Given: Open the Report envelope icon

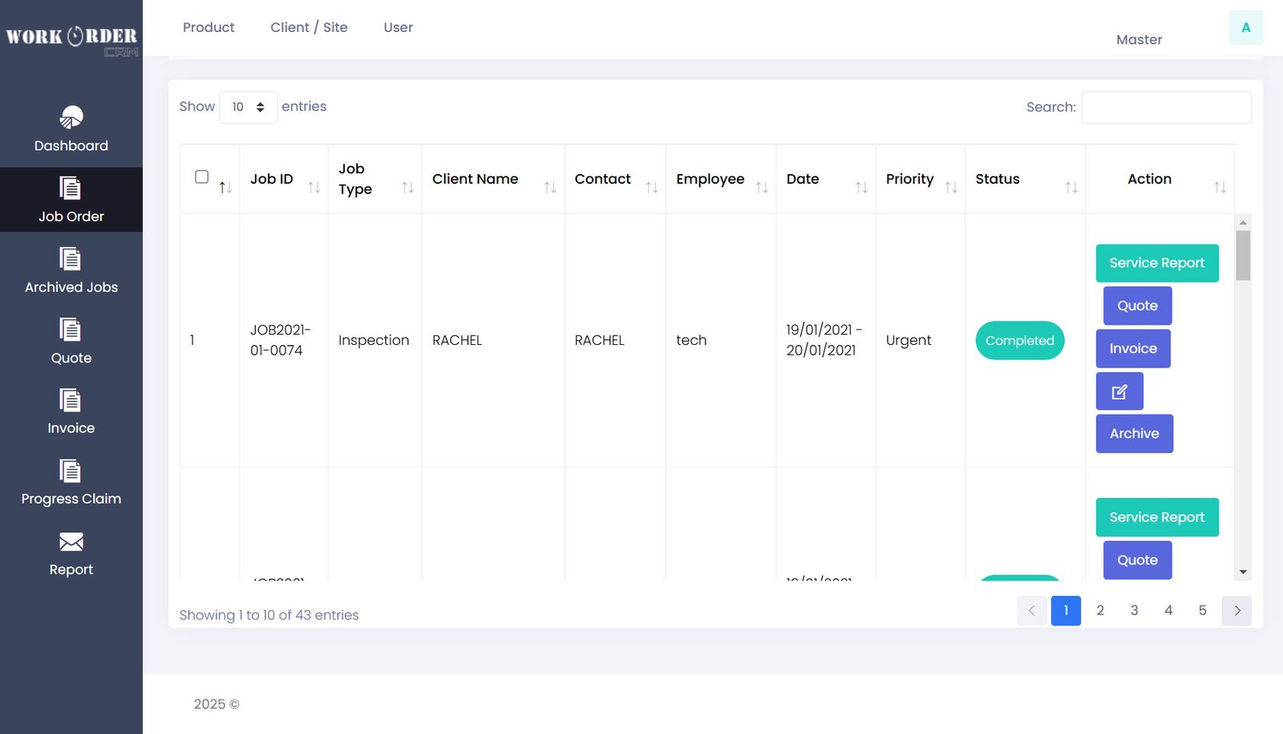Looking at the screenshot, I should coord(71,541).
